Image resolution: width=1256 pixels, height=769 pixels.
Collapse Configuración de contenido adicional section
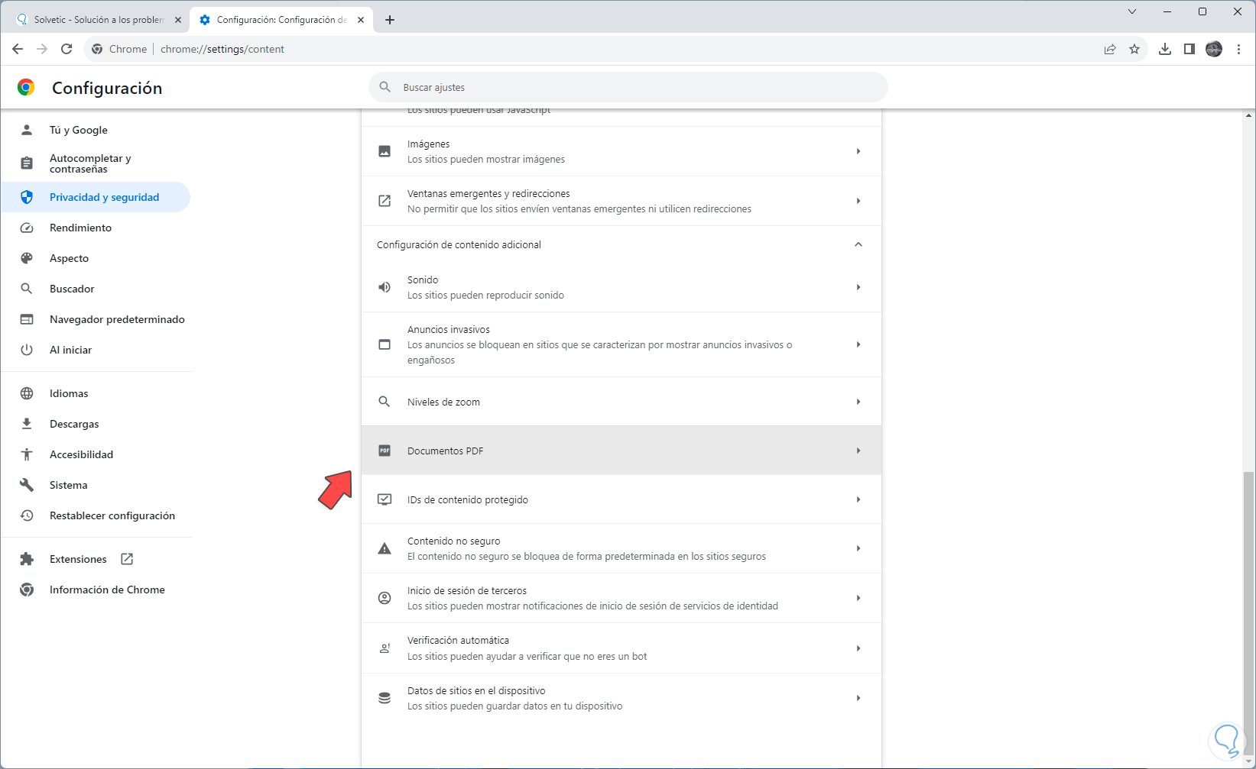point(858,244)
